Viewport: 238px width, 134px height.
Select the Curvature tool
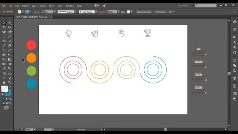tap(10, 32)
